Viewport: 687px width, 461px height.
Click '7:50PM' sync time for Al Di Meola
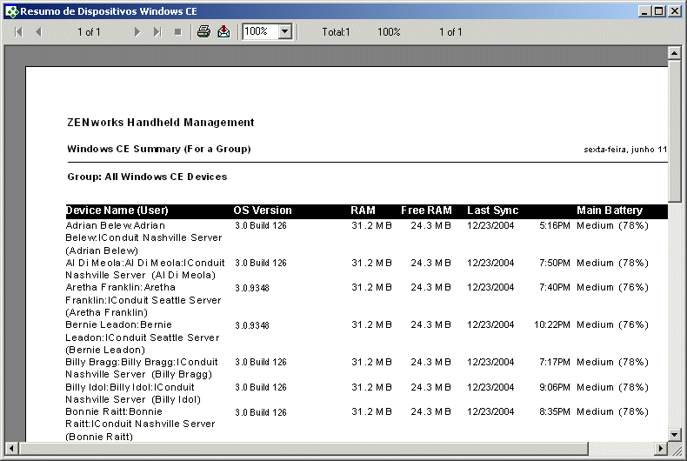tap(555, 263)
